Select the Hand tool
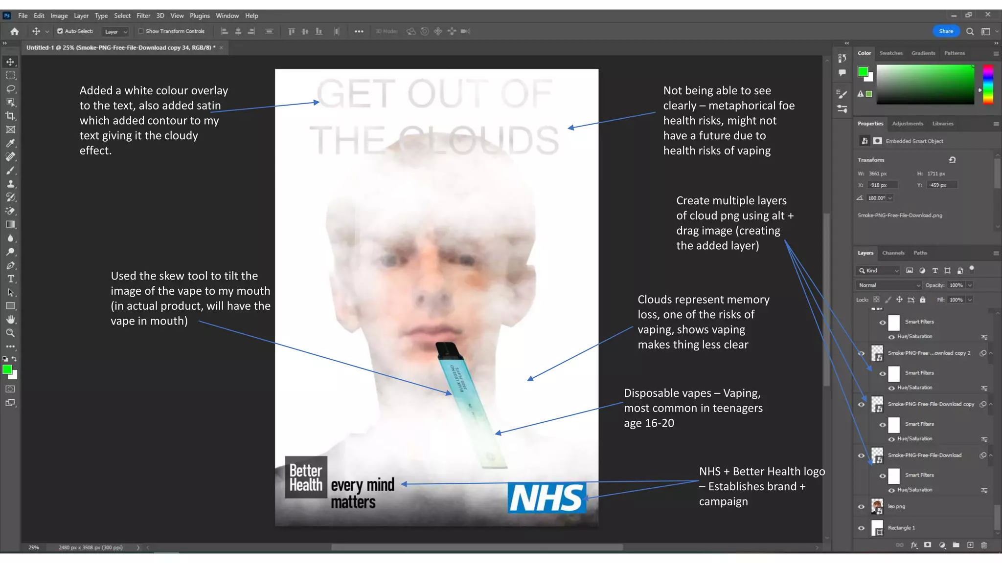The image size is (1002, 563). pos(10,320)
